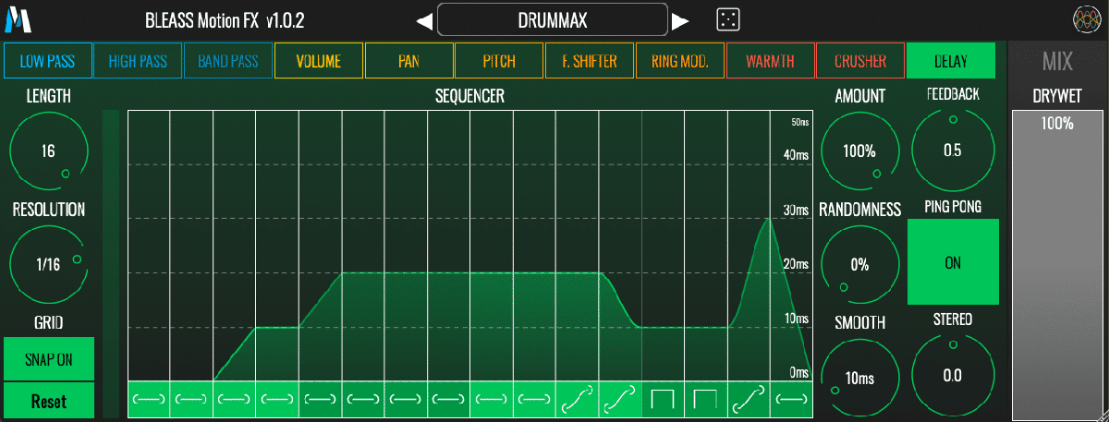Screen dimensions: 1109x422
Task: Click the first S-curve step shape icon
Action: [x=578, y=399]
